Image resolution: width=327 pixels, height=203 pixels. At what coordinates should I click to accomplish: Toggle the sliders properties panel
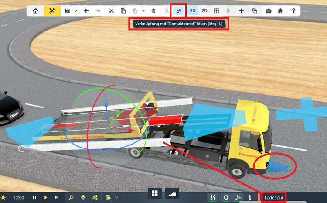pyautogui.click(x=213, y=198)
